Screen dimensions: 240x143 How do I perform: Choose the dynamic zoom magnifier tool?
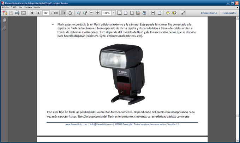pyautogui.click(x=85, y=13)
